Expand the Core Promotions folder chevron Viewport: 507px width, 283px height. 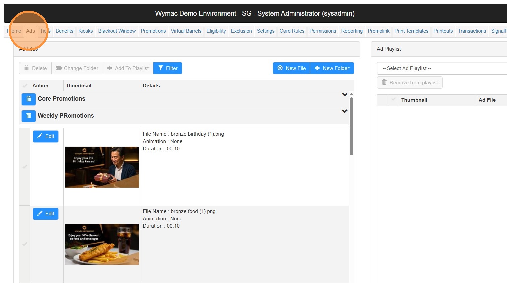point(344,95)
